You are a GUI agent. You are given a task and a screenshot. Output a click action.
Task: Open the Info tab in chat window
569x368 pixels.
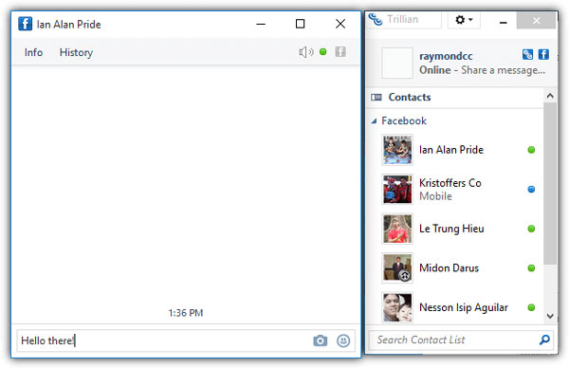(x=33, y=52)
